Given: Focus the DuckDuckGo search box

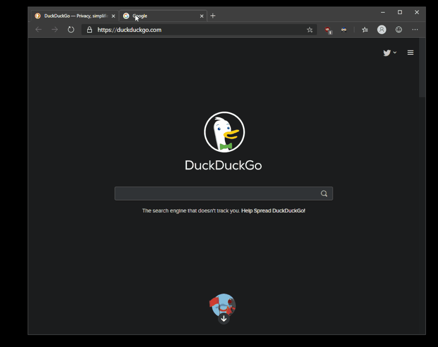Looking at the screenshot, I should 224,194.
